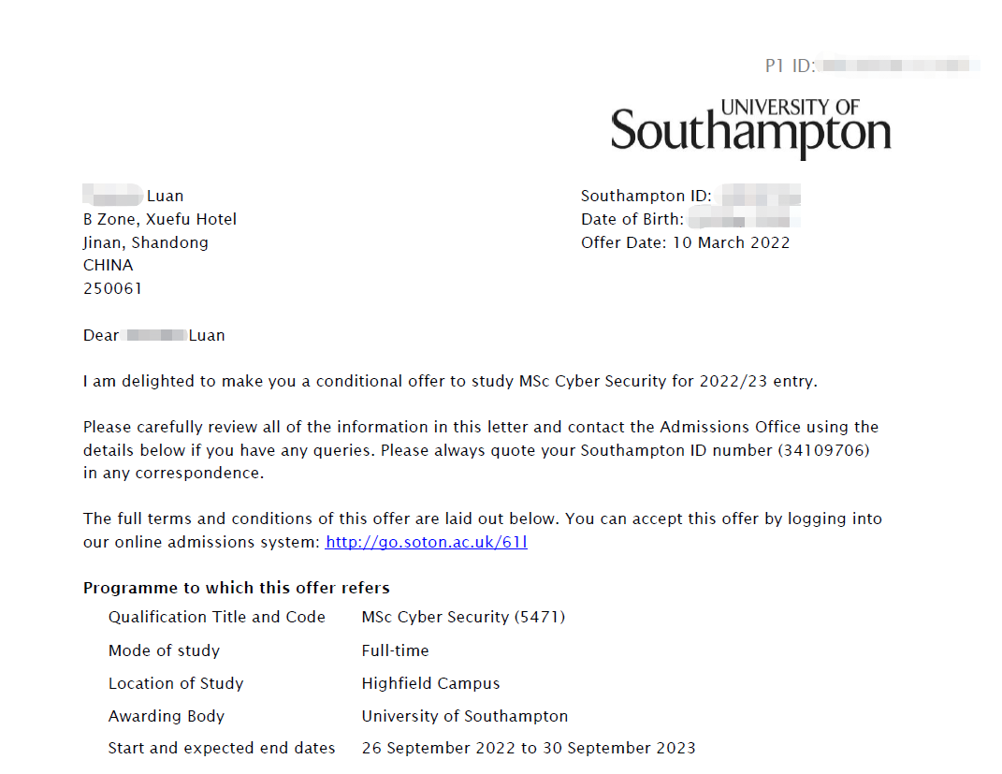The height and width of the screenshot is (774, 1002).
Task: Select the "Programme to which this offer refers" heading
Action: (x=236, y=588)
